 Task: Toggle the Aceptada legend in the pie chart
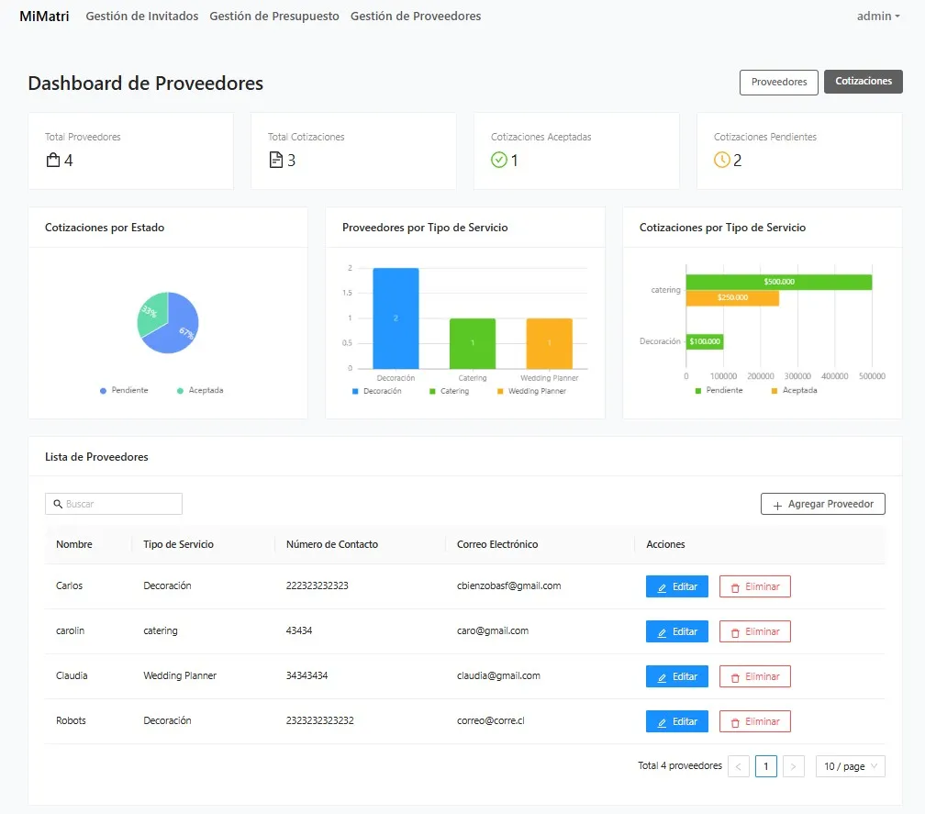(199, 391)
